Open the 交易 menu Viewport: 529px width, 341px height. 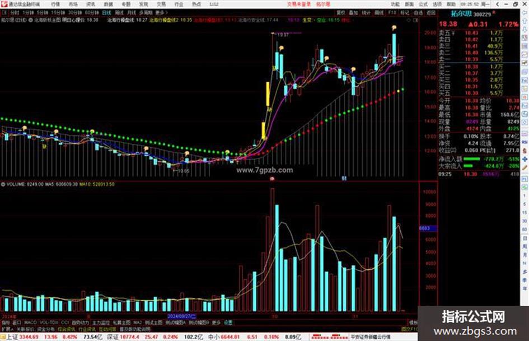(161, 4)
